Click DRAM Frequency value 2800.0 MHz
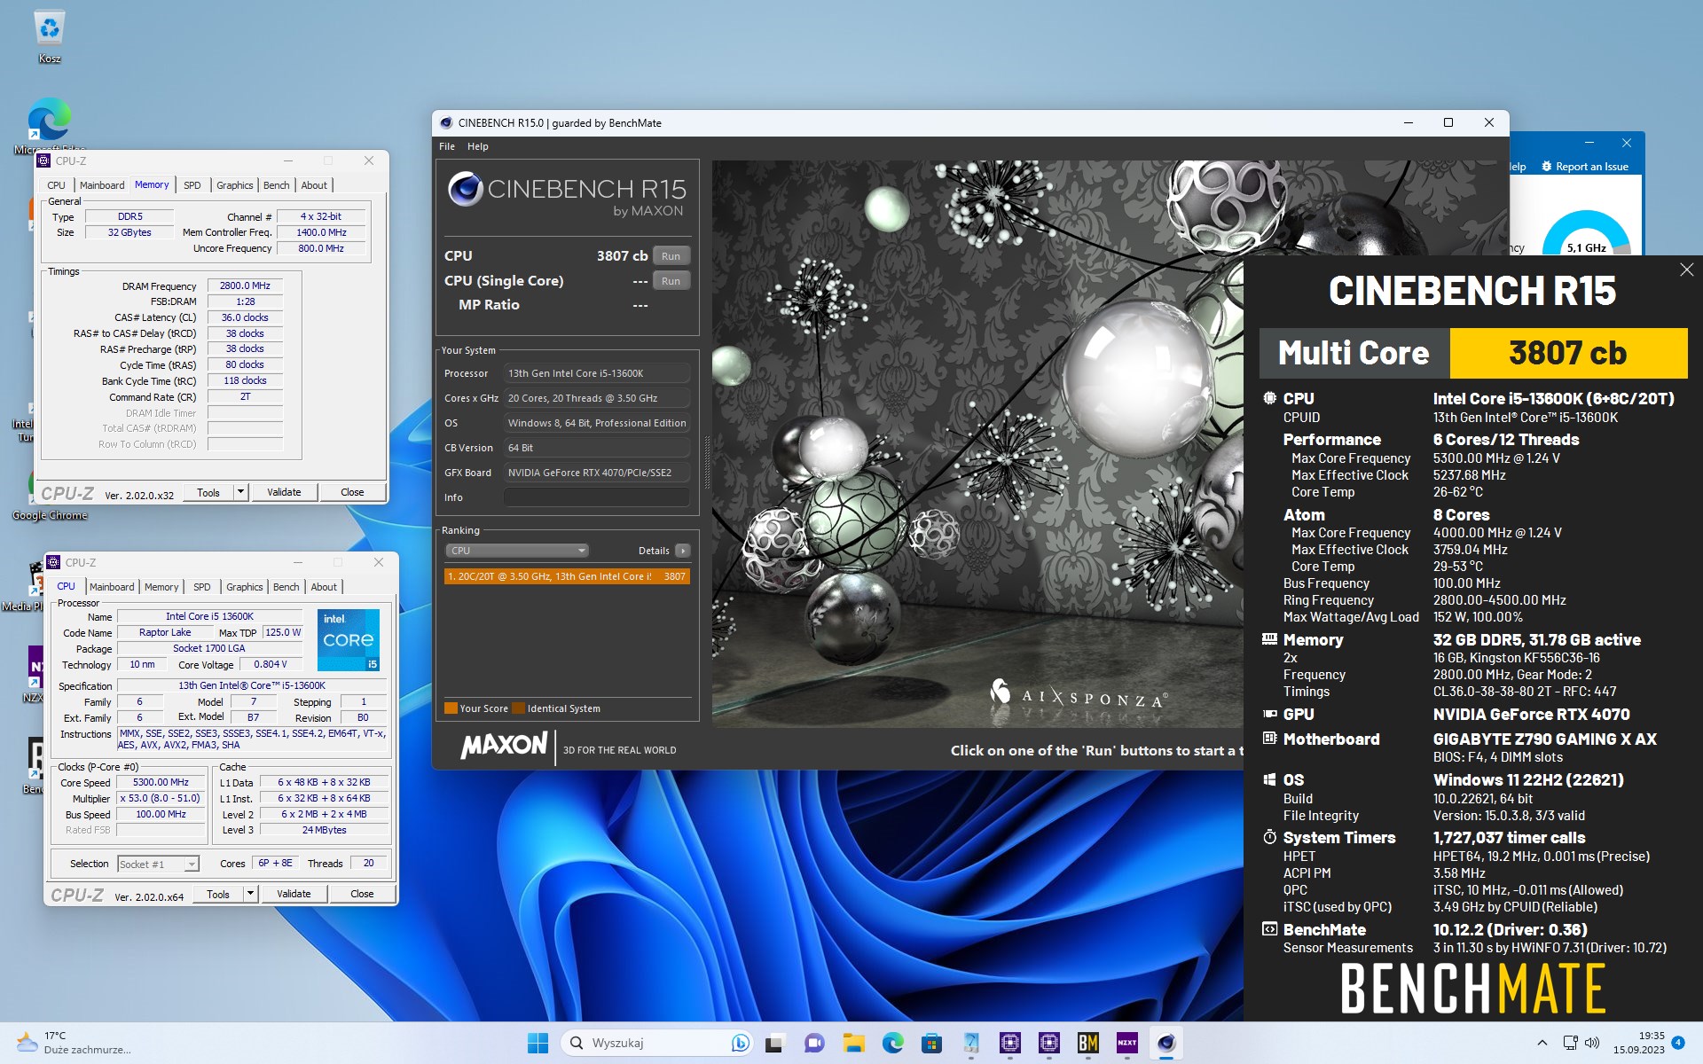Viewport: 1703px width, 1064px height. coord(245,286)
